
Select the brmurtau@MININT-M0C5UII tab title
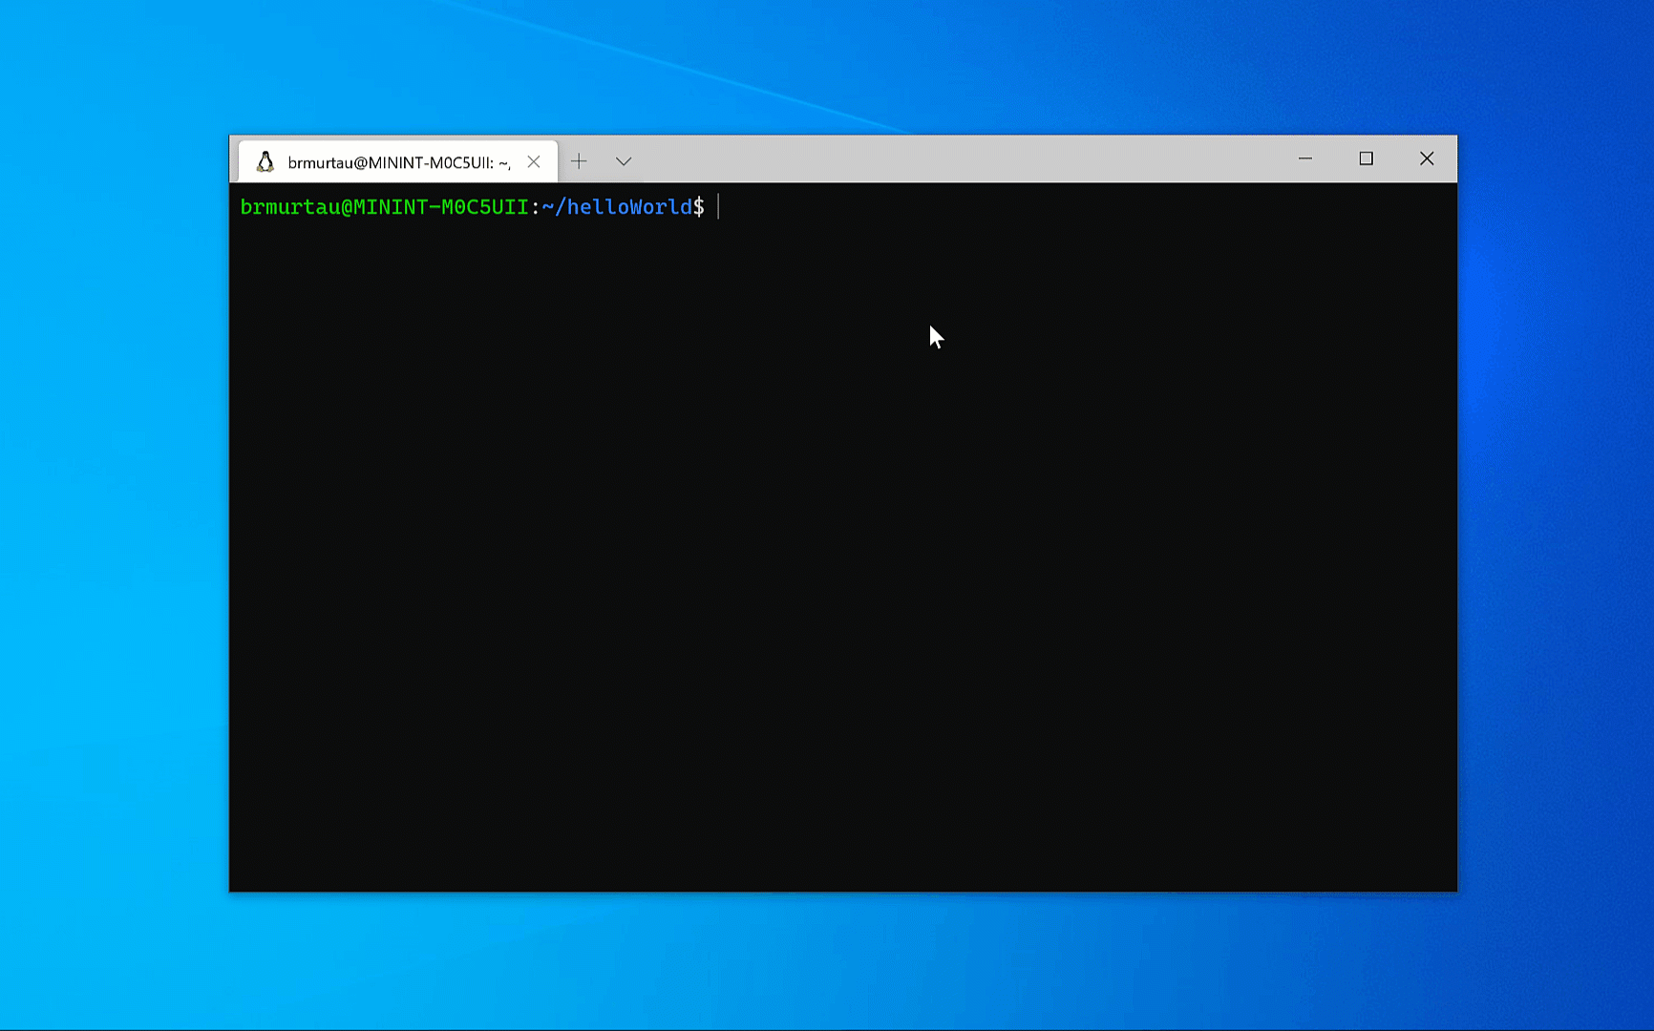(398, 163)
